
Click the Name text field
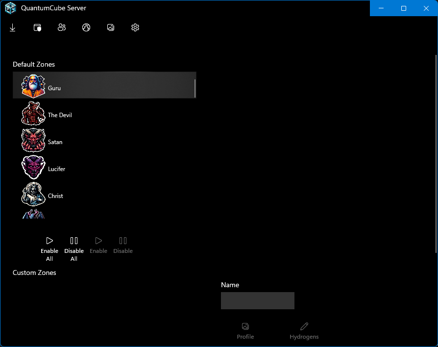257,300
